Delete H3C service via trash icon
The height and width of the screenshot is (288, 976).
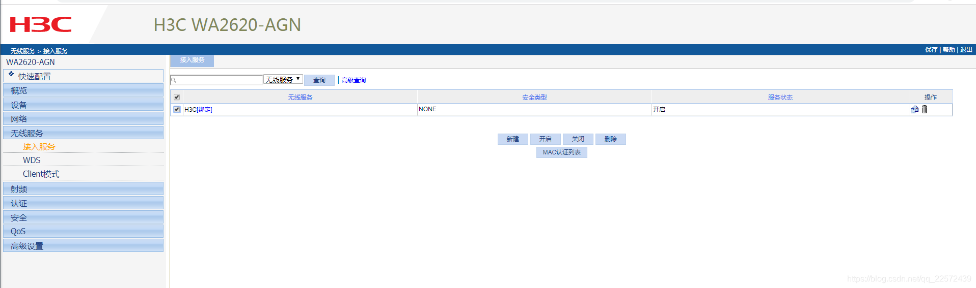[925, 109]
